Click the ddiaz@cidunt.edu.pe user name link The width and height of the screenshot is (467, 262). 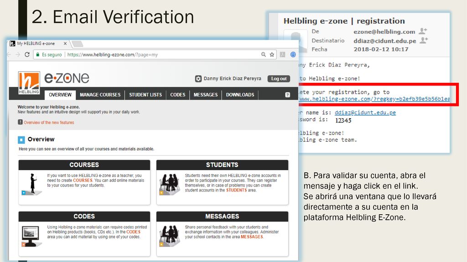365,113
